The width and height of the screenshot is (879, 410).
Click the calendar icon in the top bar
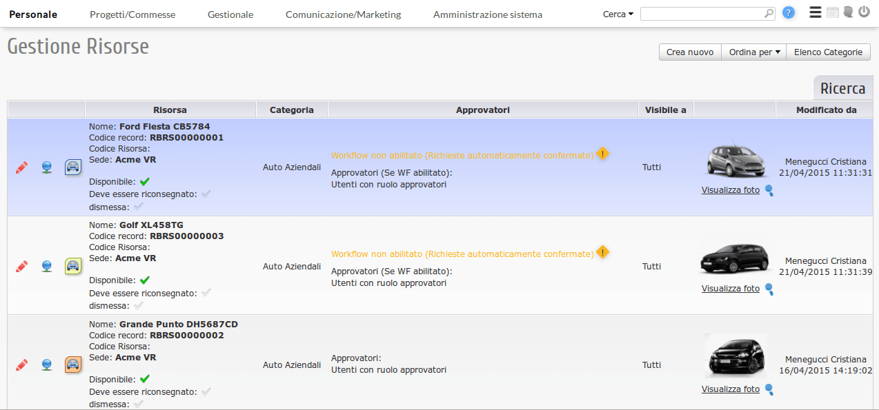tap(833, 12)
